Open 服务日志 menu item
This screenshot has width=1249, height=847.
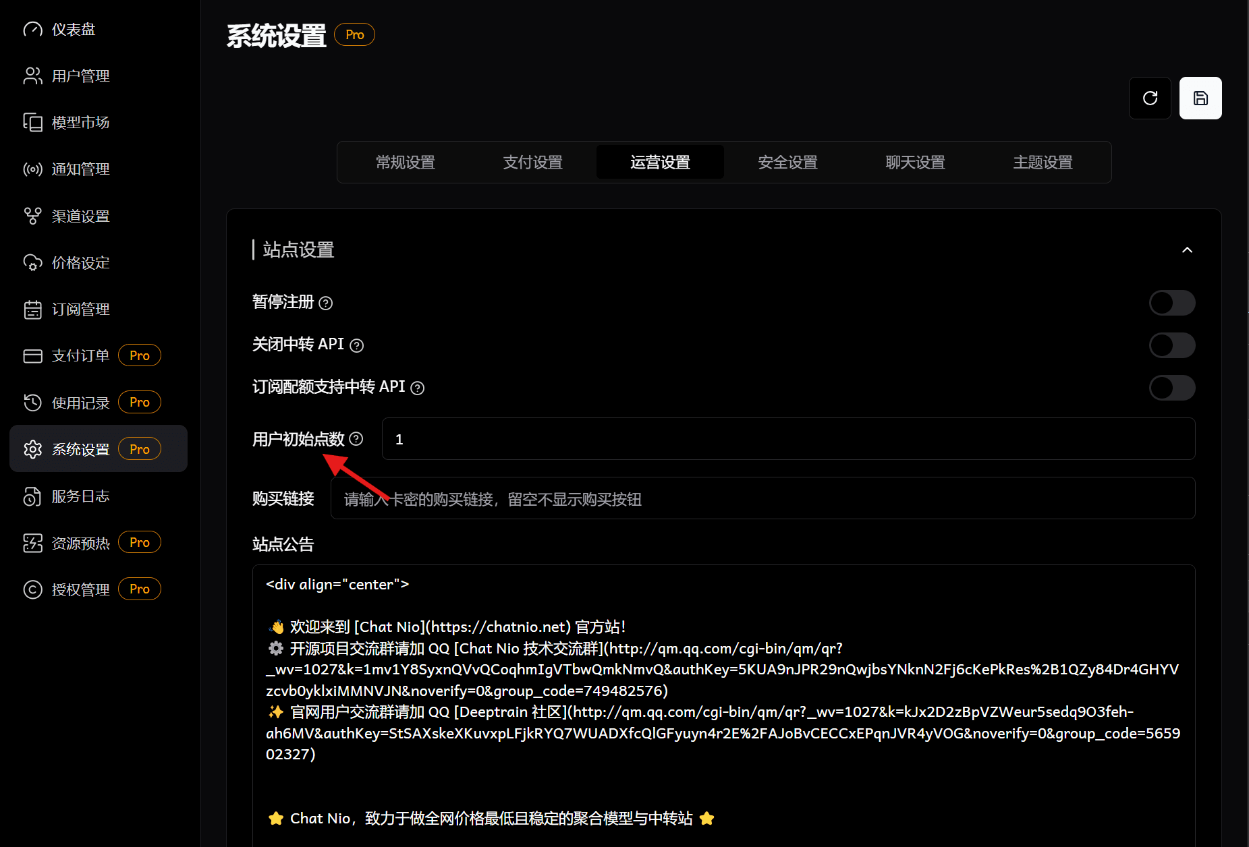coord(99,496)
